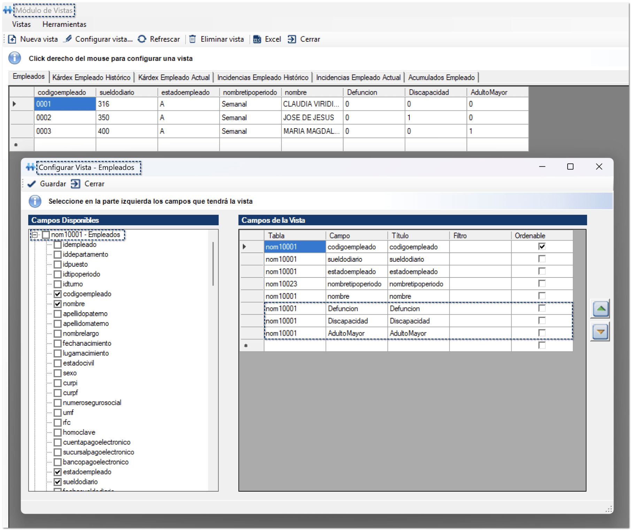Select the Defuncion row header in Campos de la Vista
Image resolution: width=632 pixels, height=532 pixels.
pos(251,309)
